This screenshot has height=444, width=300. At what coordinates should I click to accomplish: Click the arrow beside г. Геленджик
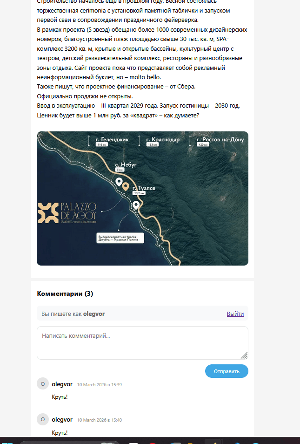click(89, 141)
